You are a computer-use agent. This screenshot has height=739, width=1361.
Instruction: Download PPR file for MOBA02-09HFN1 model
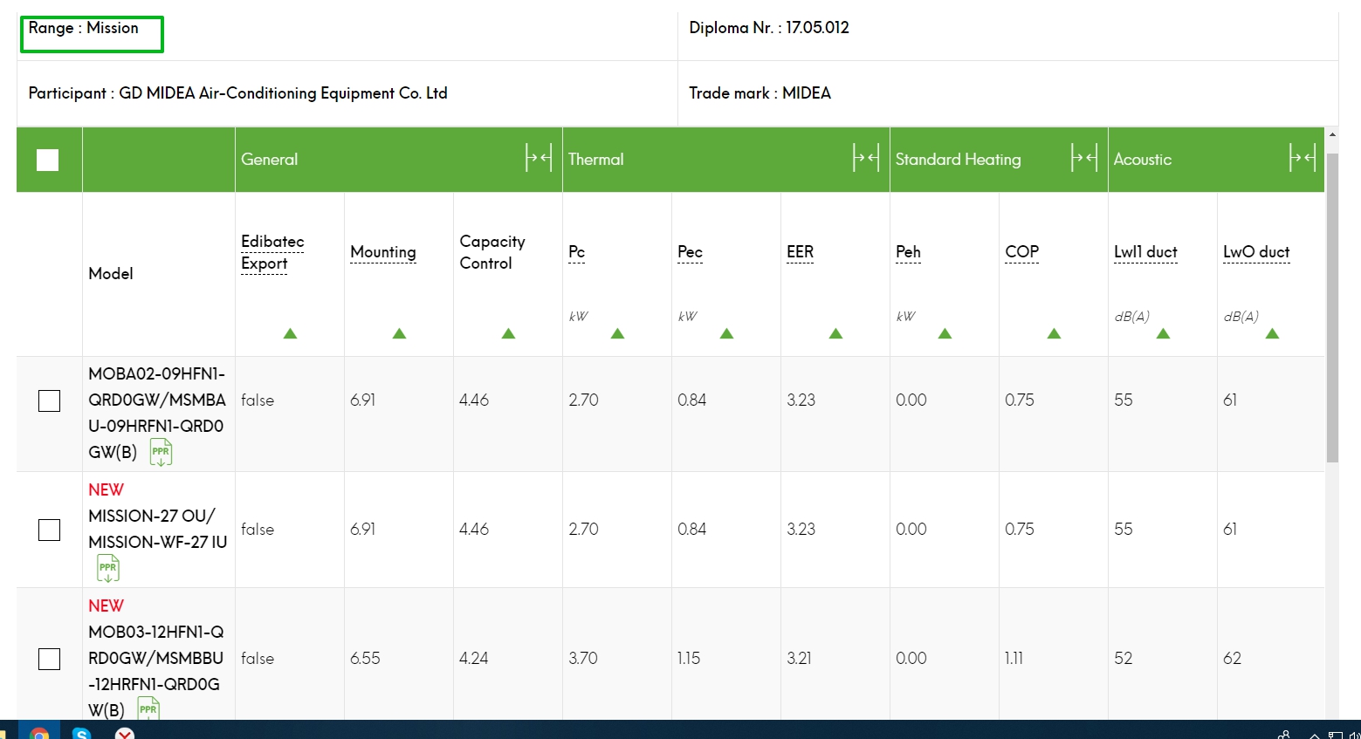coord(161,452)
